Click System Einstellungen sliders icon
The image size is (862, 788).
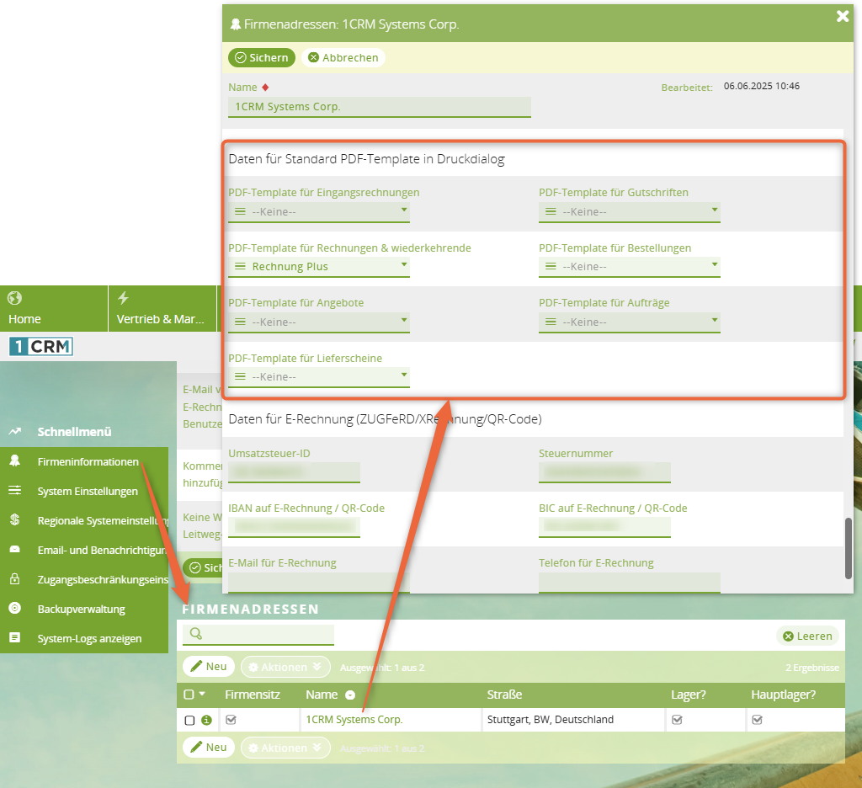[15, 491]
